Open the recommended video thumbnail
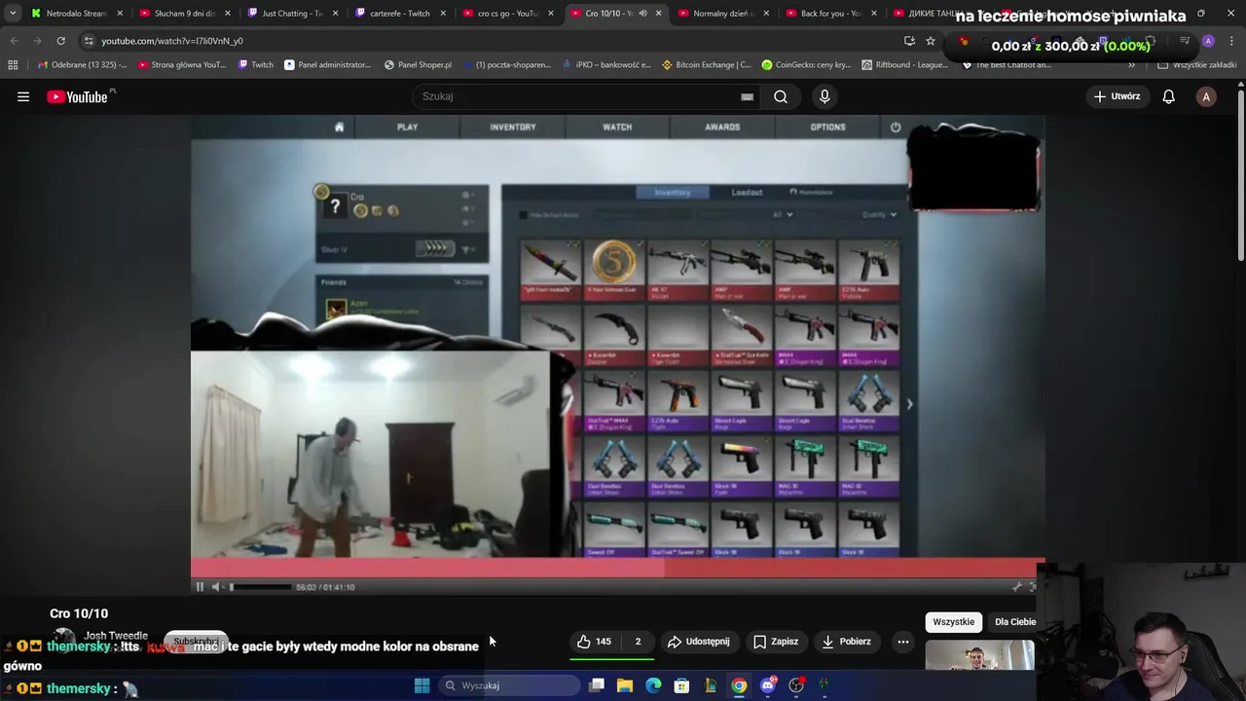Image resolution: width=1246 pixels, height=701 pixels. (979, 655)
